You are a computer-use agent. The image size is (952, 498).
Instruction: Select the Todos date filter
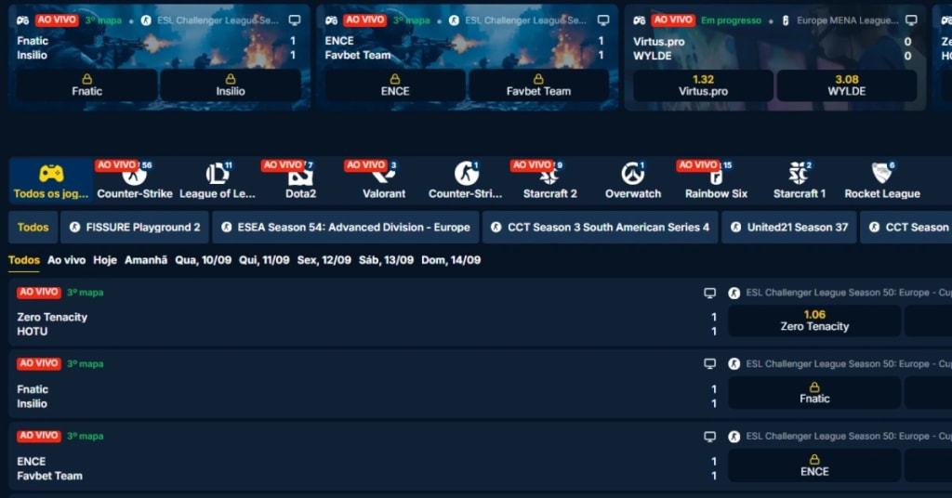[x=23, y=259]
